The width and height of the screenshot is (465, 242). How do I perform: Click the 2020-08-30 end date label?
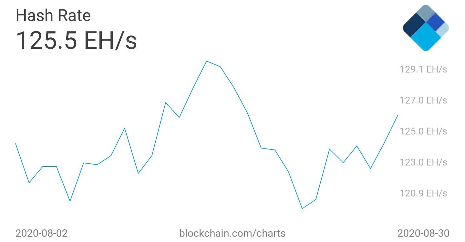[x=423, y=233]
